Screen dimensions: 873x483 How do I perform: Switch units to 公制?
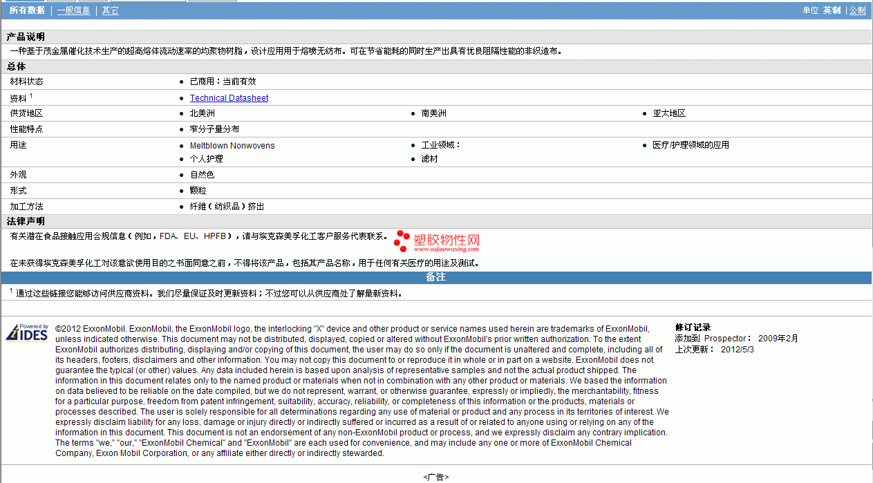pyautogui.click(x=857, y=10)
